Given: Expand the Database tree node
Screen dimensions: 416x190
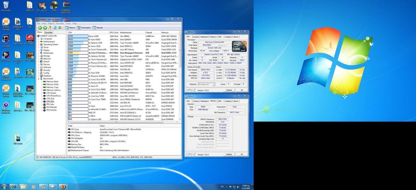Looking at the screenshot, I should (38, 76).
